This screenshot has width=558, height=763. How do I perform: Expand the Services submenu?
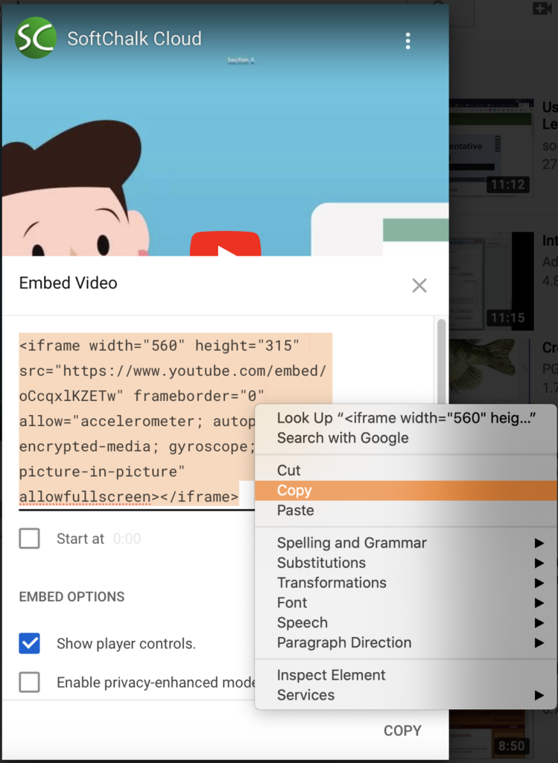coord(406,695)
